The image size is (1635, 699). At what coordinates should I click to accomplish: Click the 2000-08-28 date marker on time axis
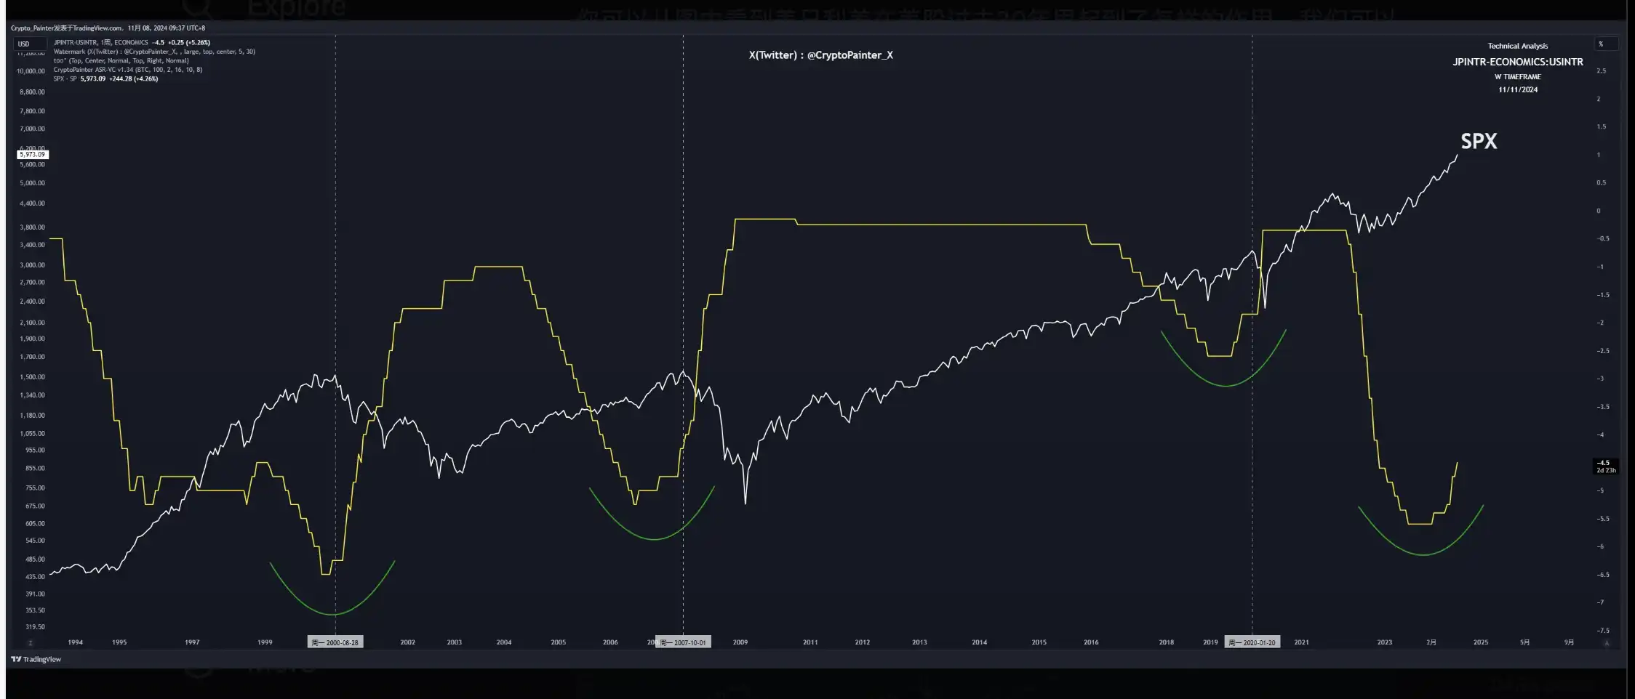point(335,642)
